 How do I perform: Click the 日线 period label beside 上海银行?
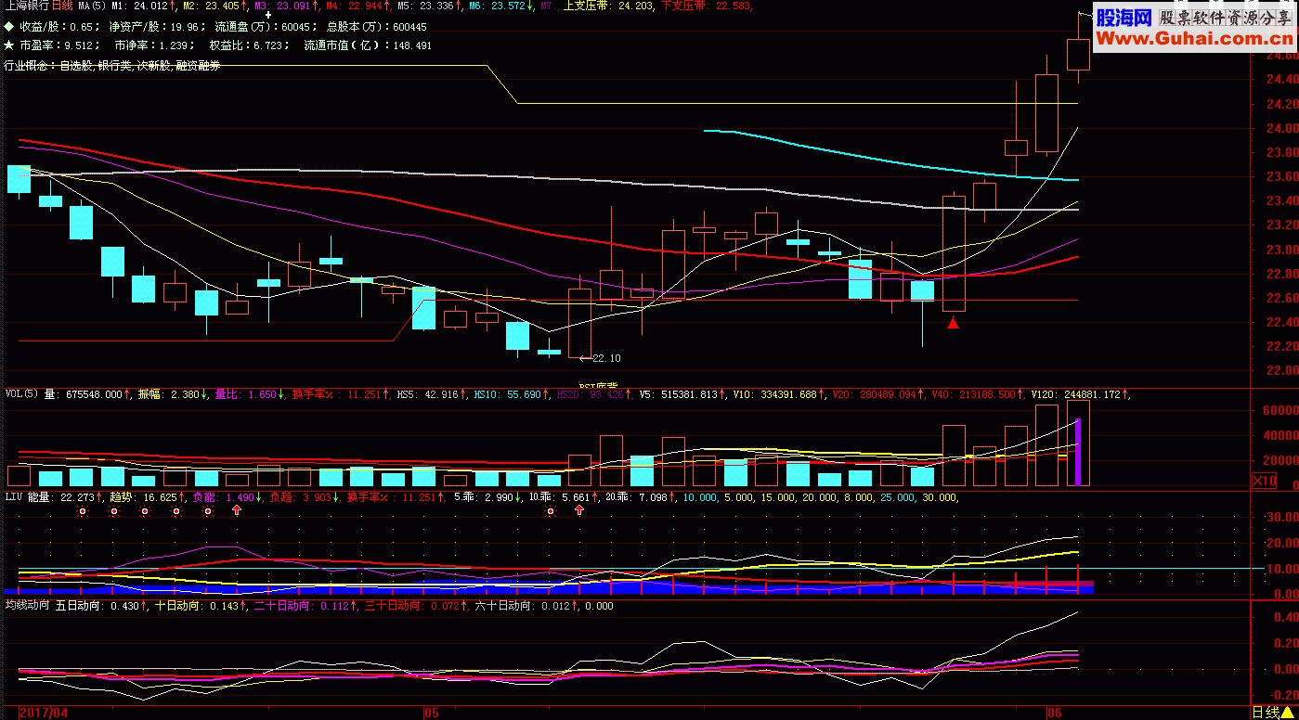[63, 6]
